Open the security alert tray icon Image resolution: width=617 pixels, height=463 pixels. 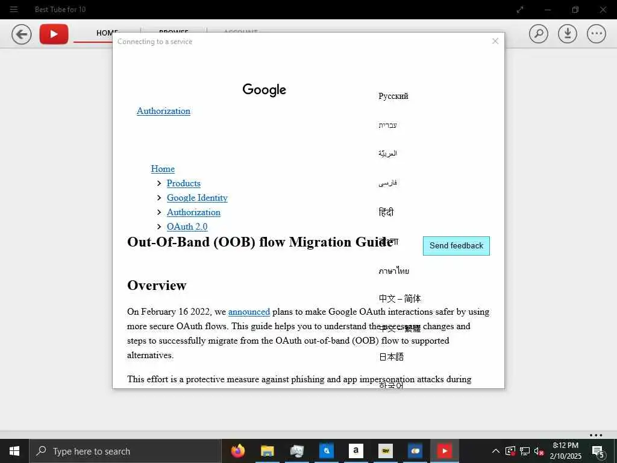click(x=510, y=451)
